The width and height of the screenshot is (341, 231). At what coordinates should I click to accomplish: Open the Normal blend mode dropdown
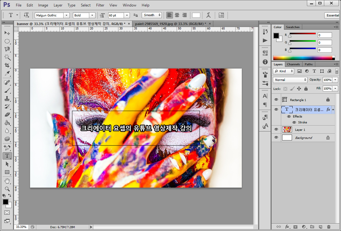[x=290, y=80]
